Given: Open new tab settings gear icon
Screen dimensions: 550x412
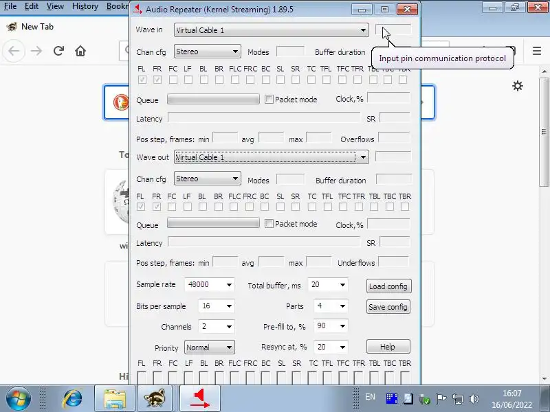Looking at the screenshot, I should point(518,86).
